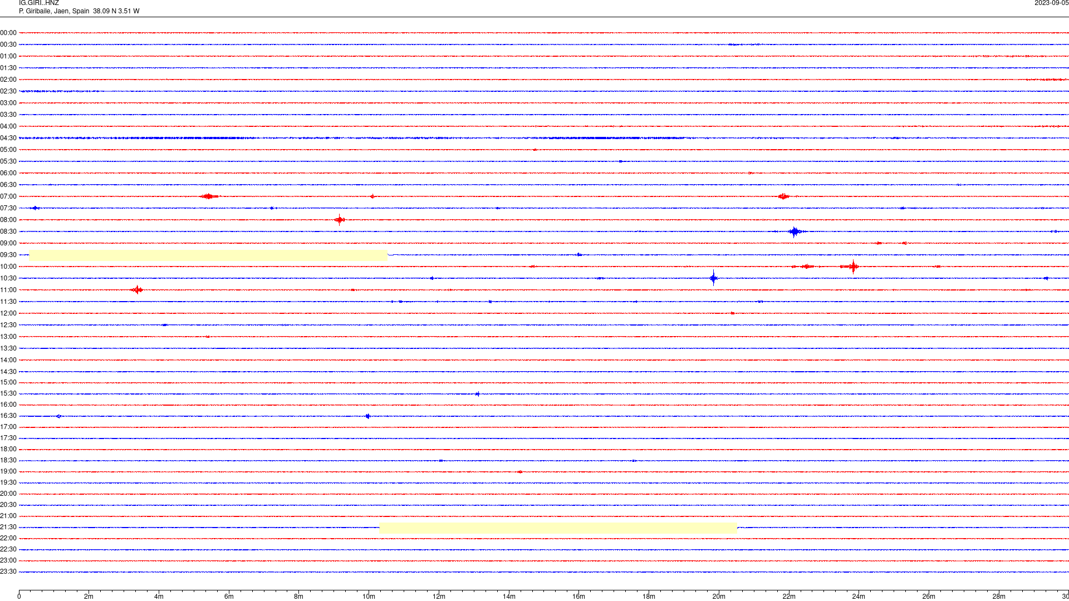Select the 15:30 time row label
The image size is (1069, 601).
click(8, 393)
